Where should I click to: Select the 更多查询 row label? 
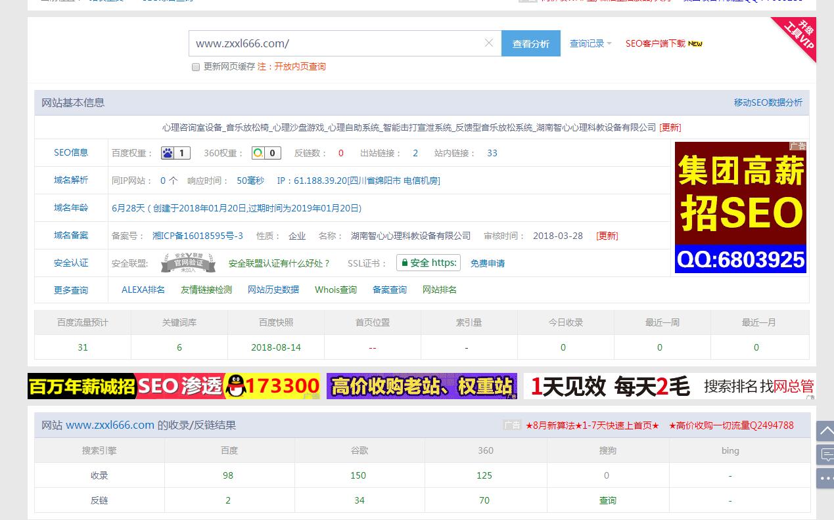(71, 290)
